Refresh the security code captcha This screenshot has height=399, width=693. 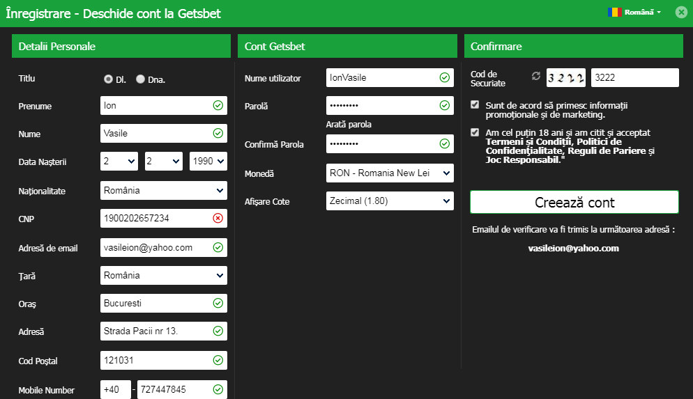pos(535,77)
